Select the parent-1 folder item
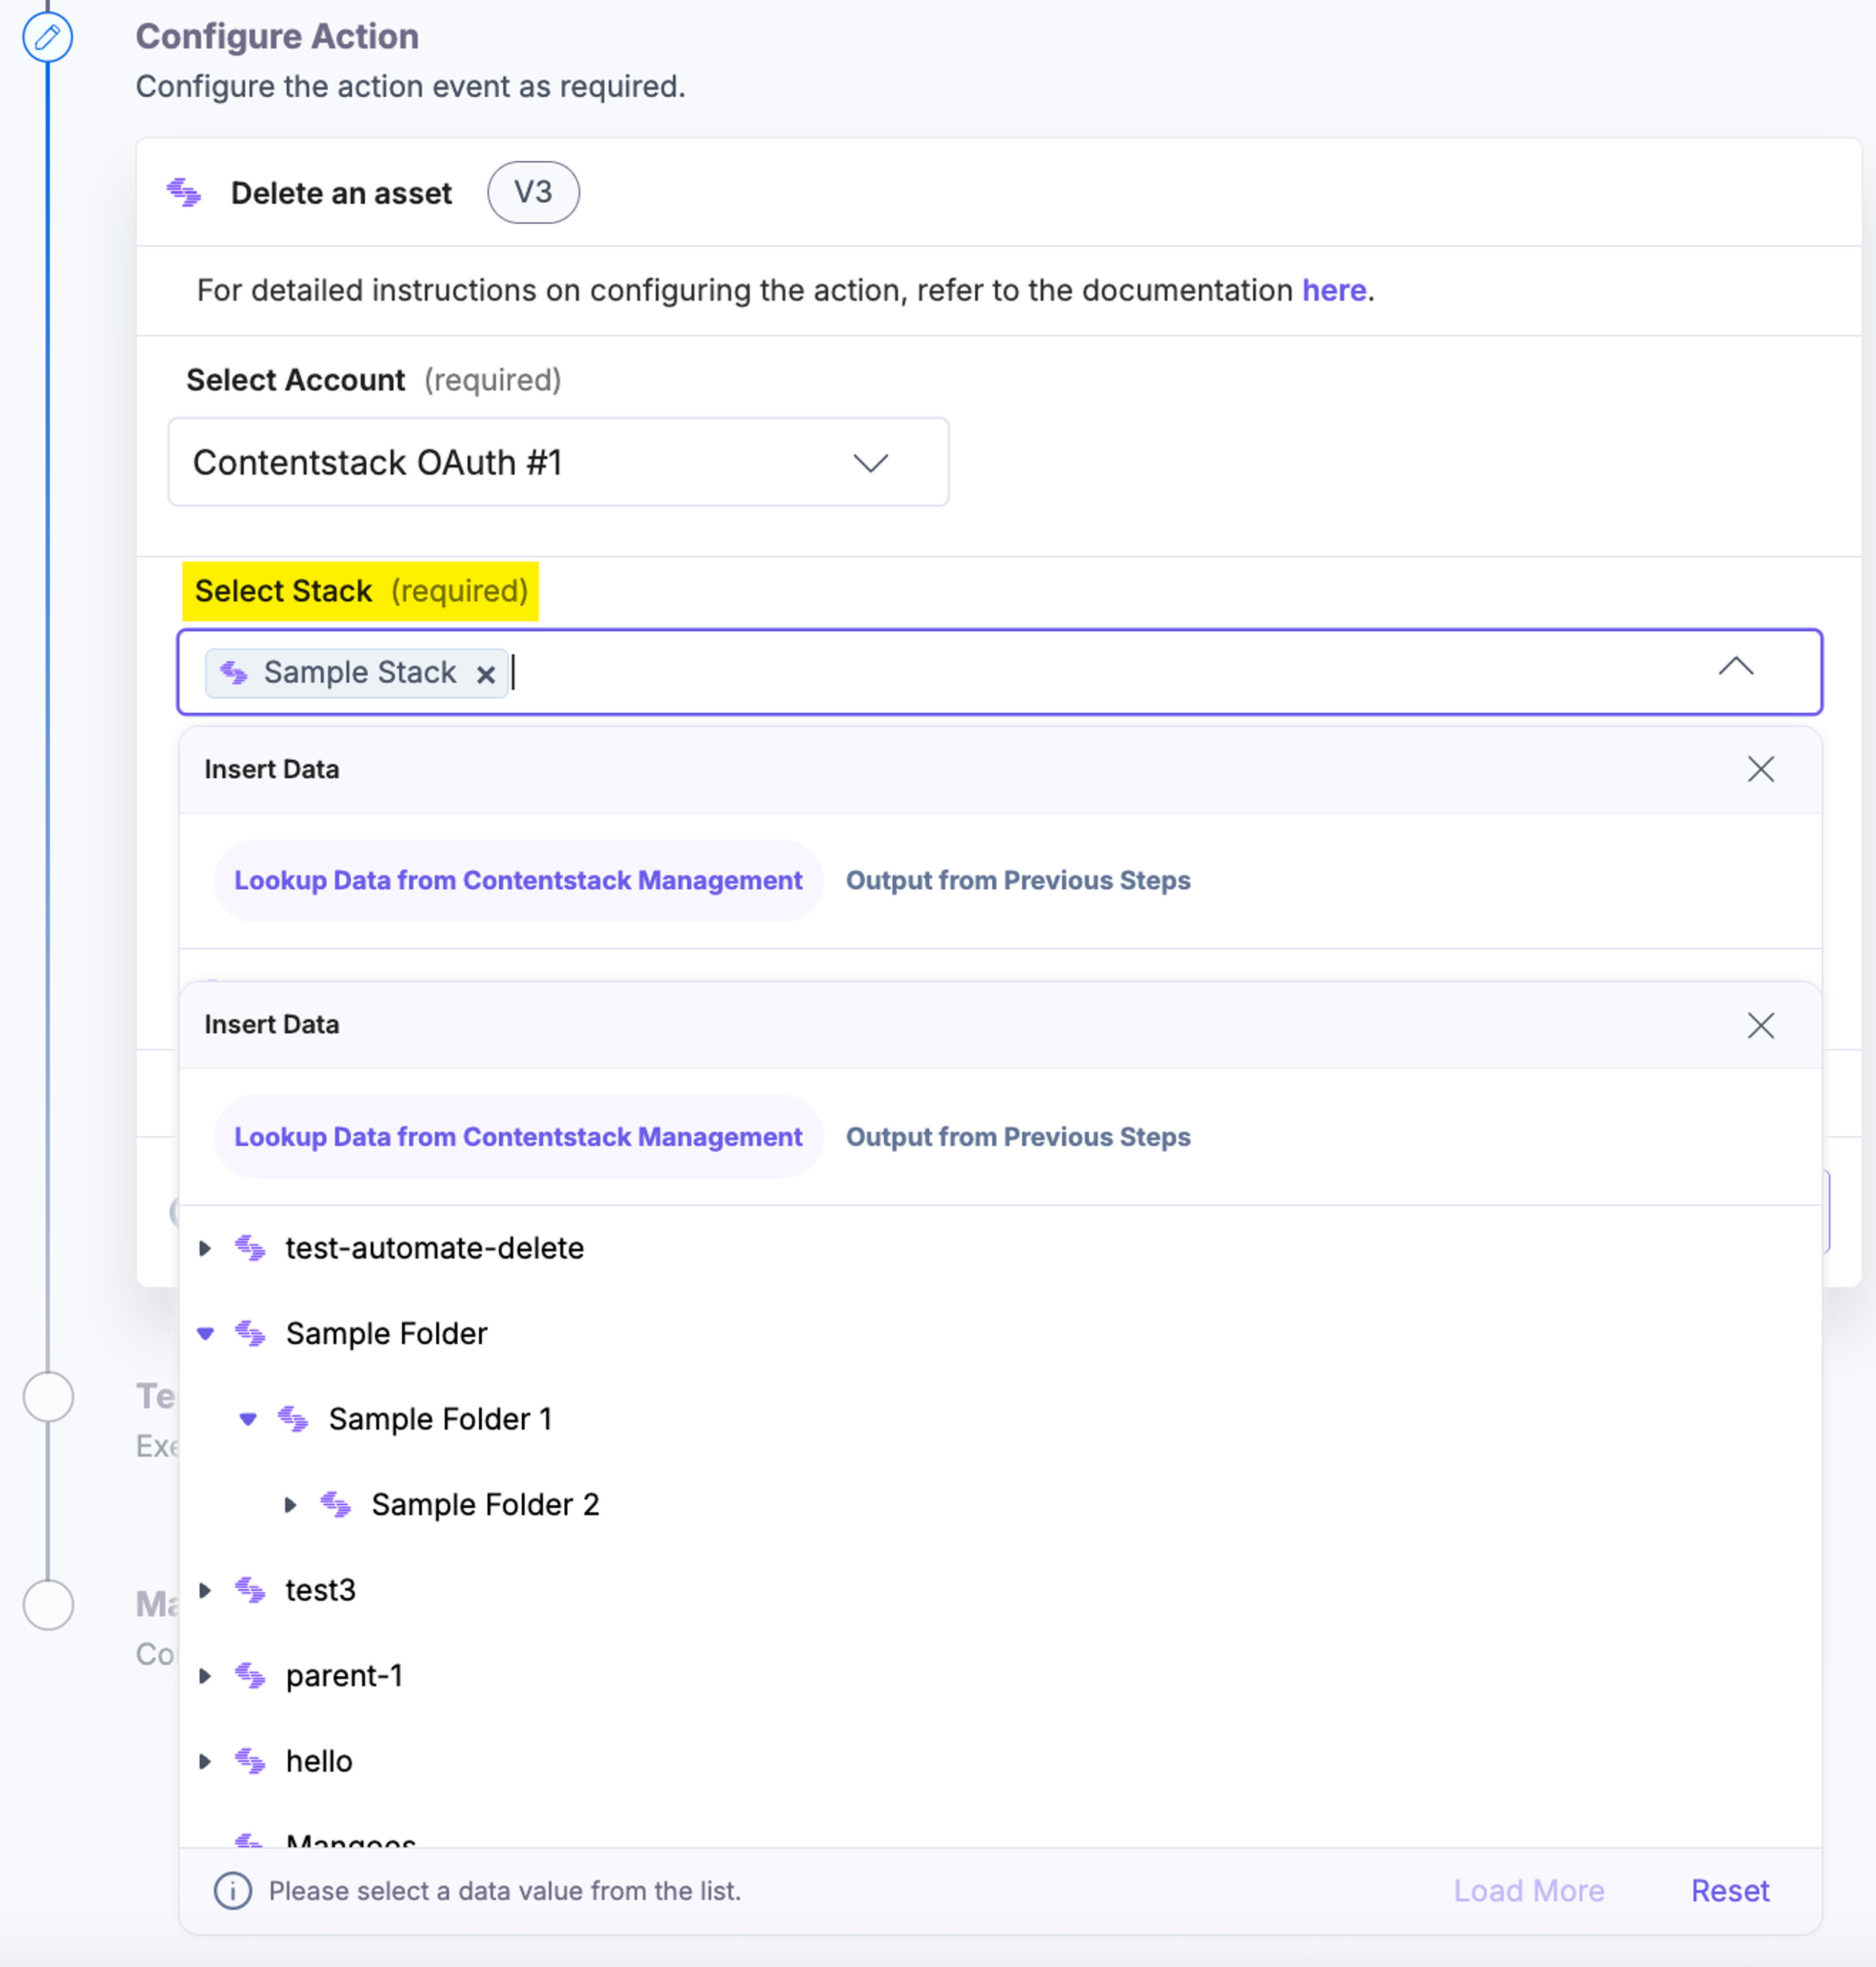The image size is (1876, 1967). click(343, 1676)
